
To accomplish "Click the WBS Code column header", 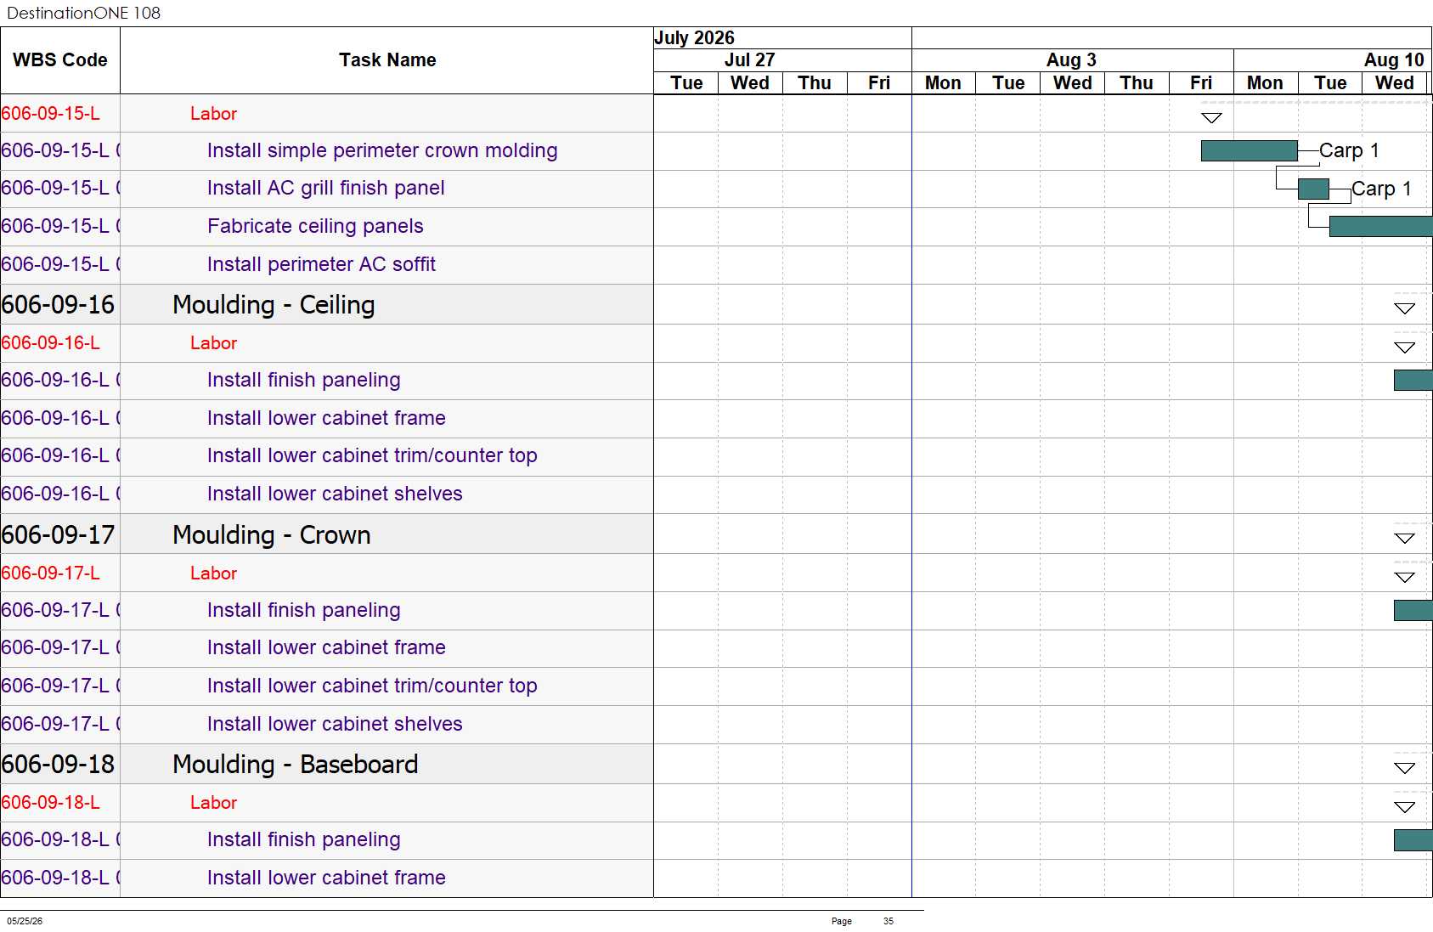I will [60, 60].
